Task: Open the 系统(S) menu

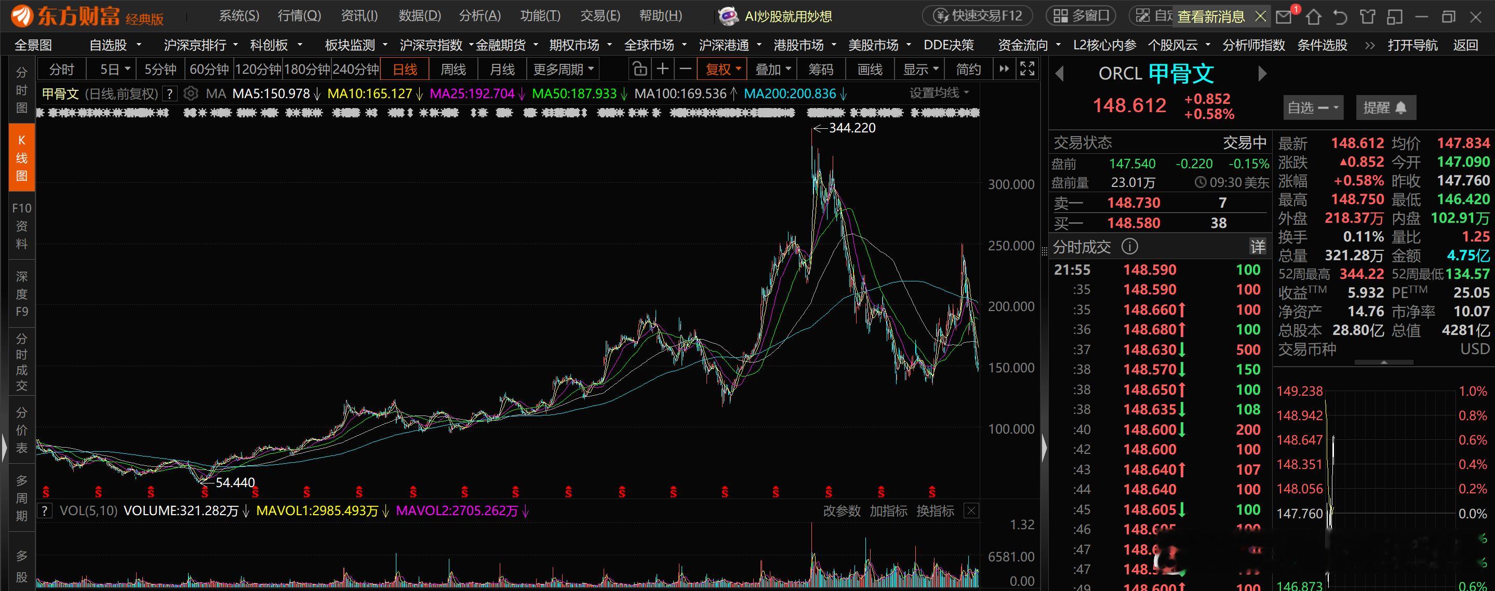Action: point(238,16)
